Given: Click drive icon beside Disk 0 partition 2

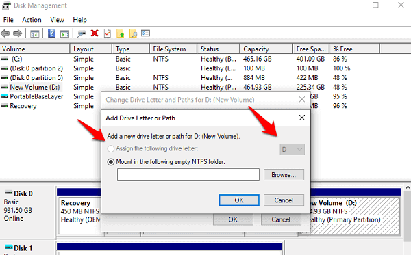Looking at the screenshot, I should pyautogui.click(x=4, y=68).
